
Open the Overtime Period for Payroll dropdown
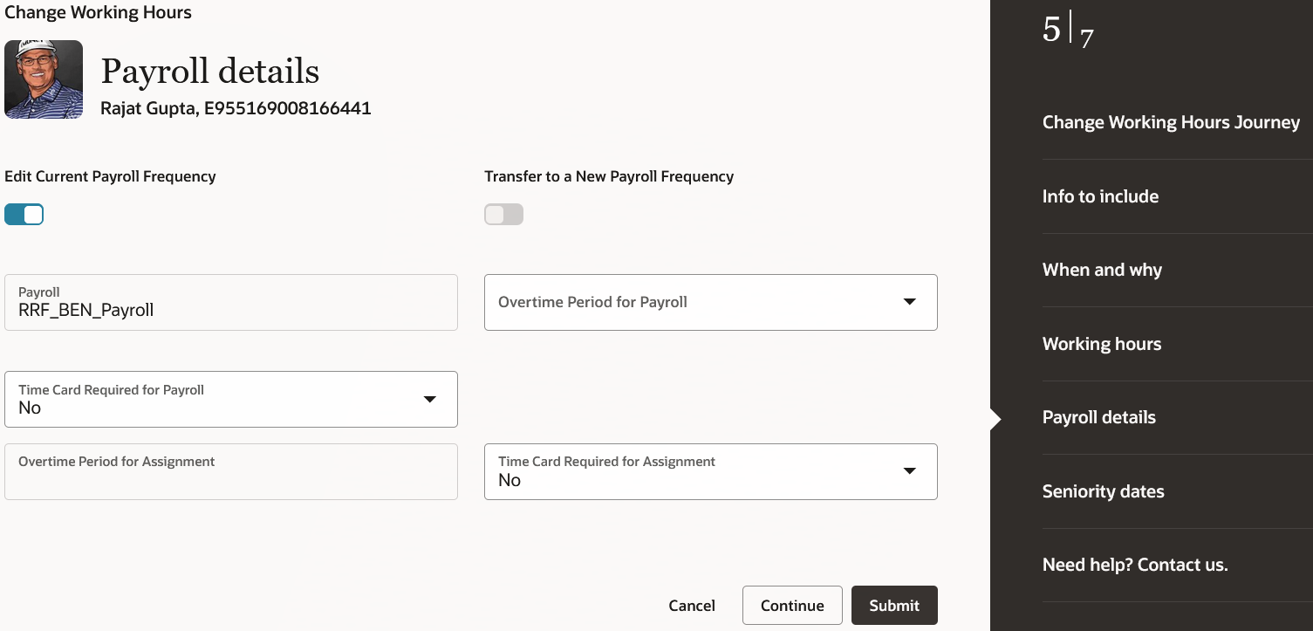click(x=711, y=302)
